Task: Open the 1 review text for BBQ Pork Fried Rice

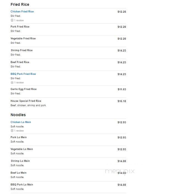Action: pos(19,83)
